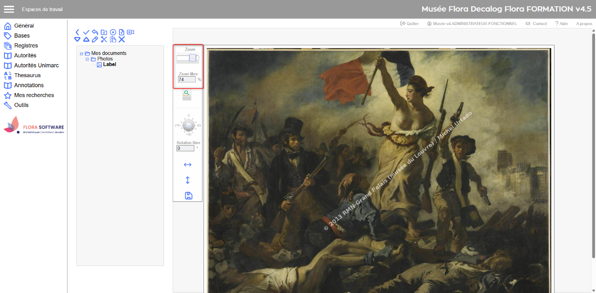Click the pencil edit icon
The width and height of the screenshot is (596, 293).
[95, 40]
